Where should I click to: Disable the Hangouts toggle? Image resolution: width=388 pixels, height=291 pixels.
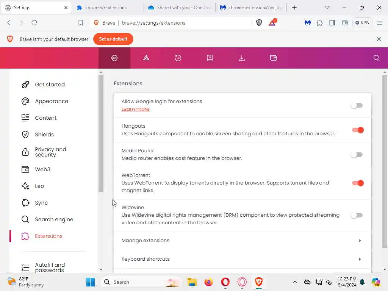358,130
